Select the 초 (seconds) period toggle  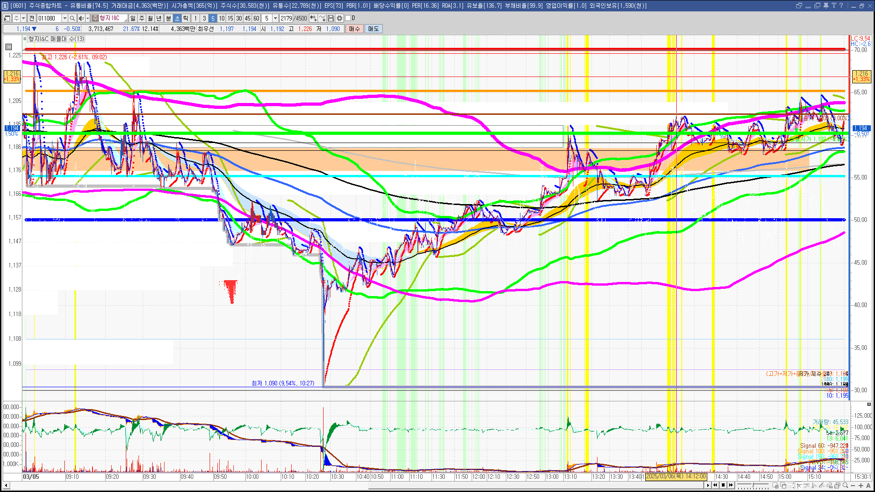pyautogui.click(x=177, y=18)
